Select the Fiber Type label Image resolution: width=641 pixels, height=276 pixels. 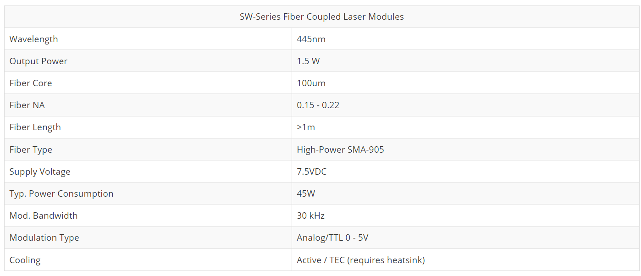[31, 149]
